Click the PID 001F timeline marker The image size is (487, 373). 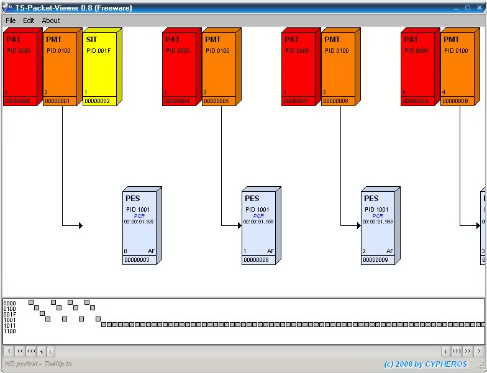click(x=42, y=313)
